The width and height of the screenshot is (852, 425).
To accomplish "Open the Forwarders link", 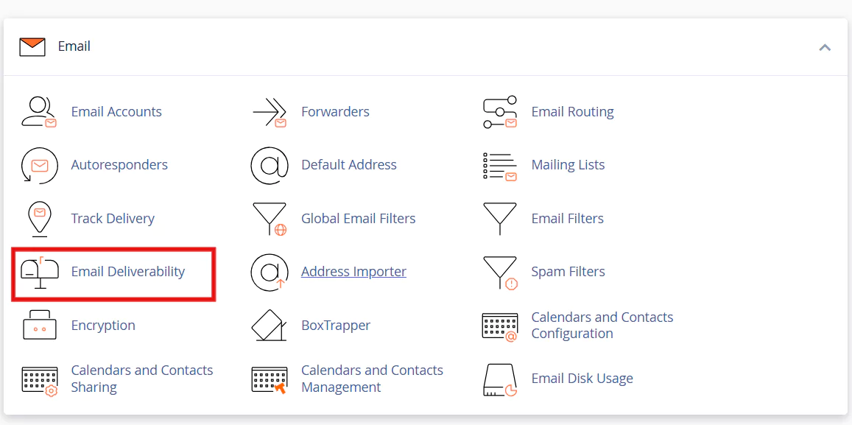I will click(335, 112).
